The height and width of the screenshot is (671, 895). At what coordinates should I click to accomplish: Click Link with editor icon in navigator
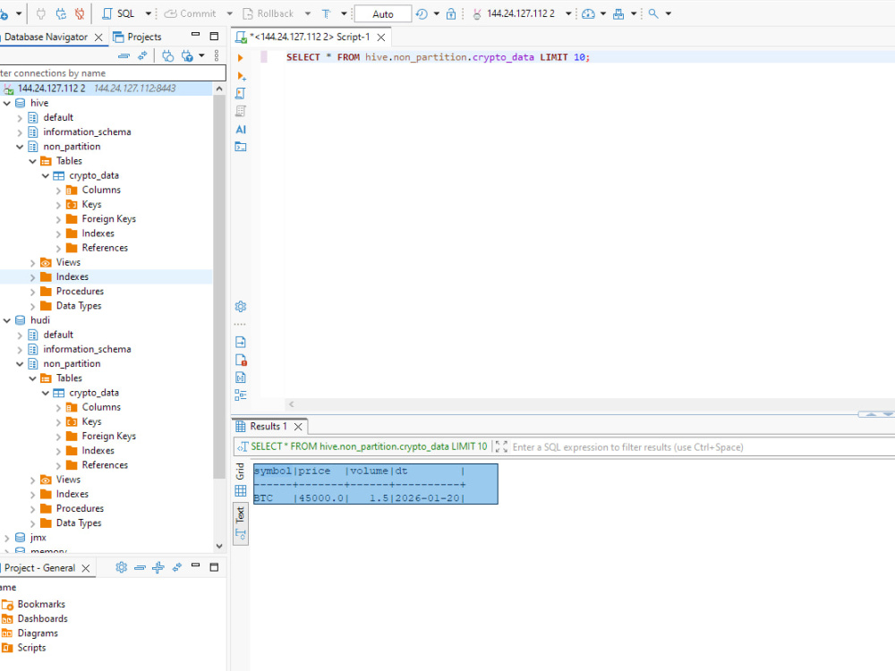142,55
